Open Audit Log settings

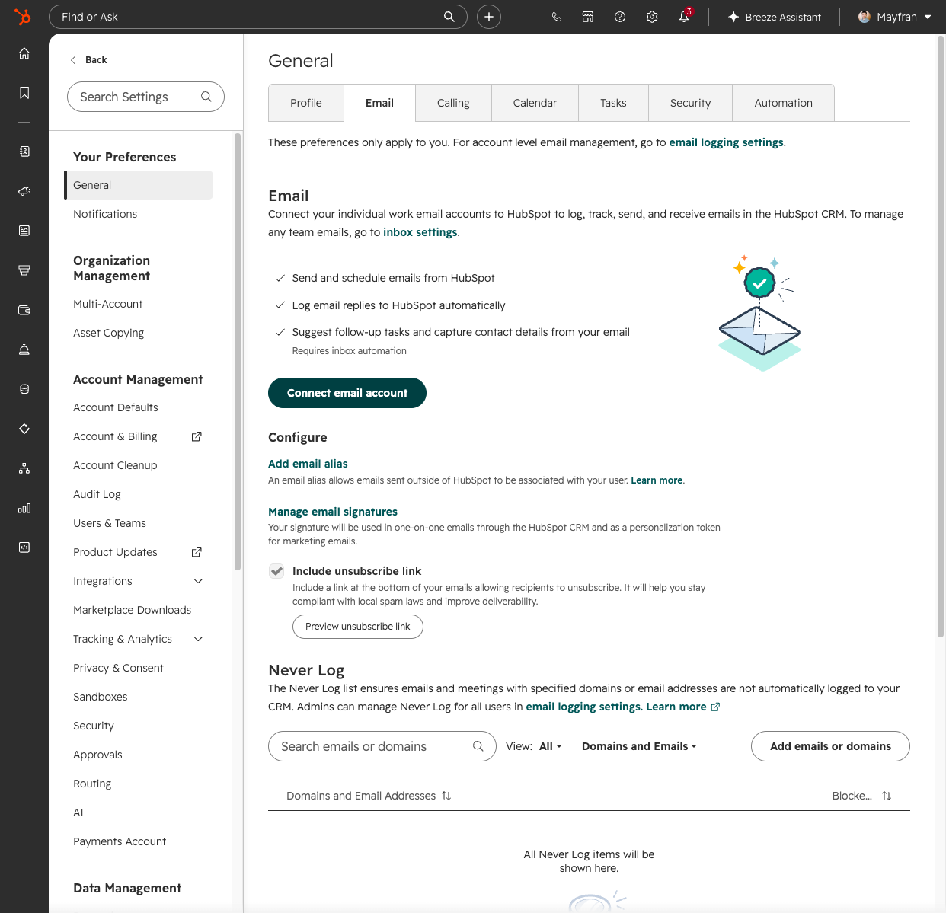point(97,494)
